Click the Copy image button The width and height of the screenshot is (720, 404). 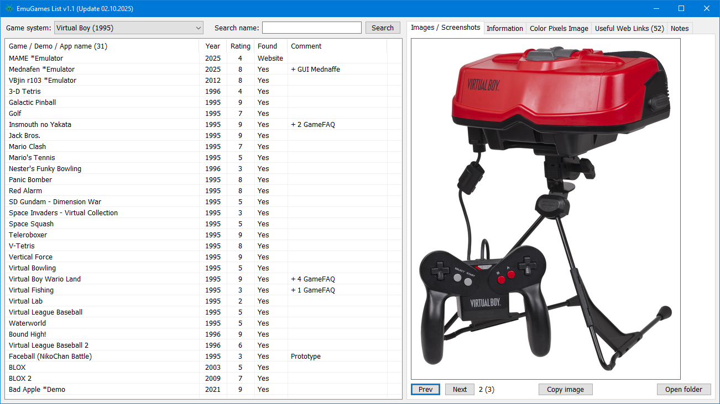565,389
